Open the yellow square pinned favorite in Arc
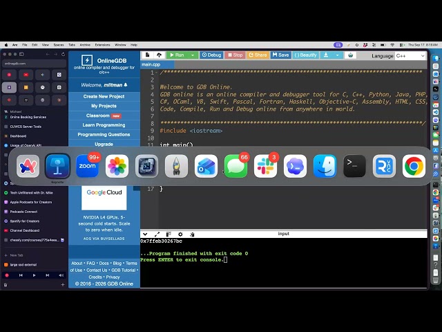442x332 pixels. 26,88
